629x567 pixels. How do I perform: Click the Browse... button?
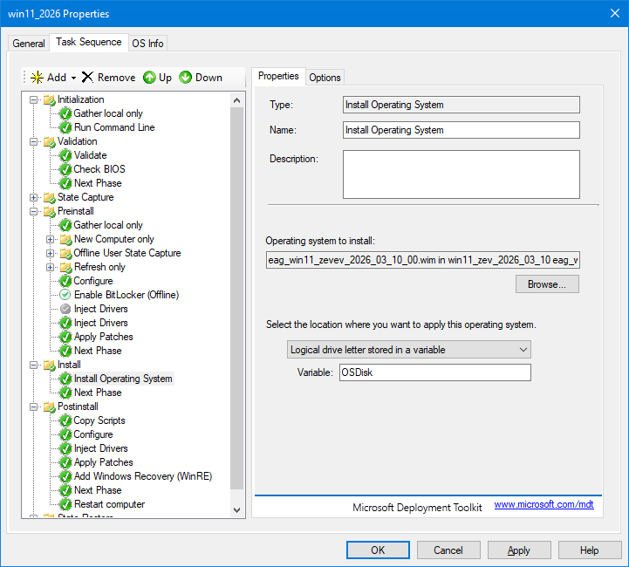[547, 284]
